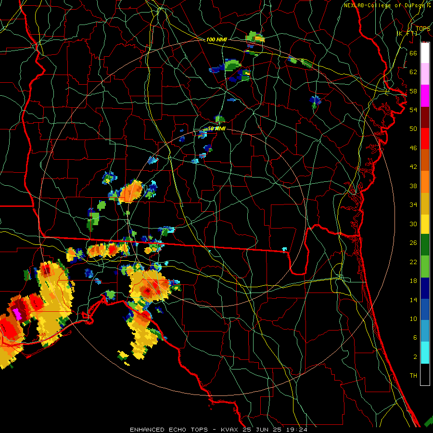Click the legend value "38"
Viewport: 433px width, 433px height.
tap(413, 186)
